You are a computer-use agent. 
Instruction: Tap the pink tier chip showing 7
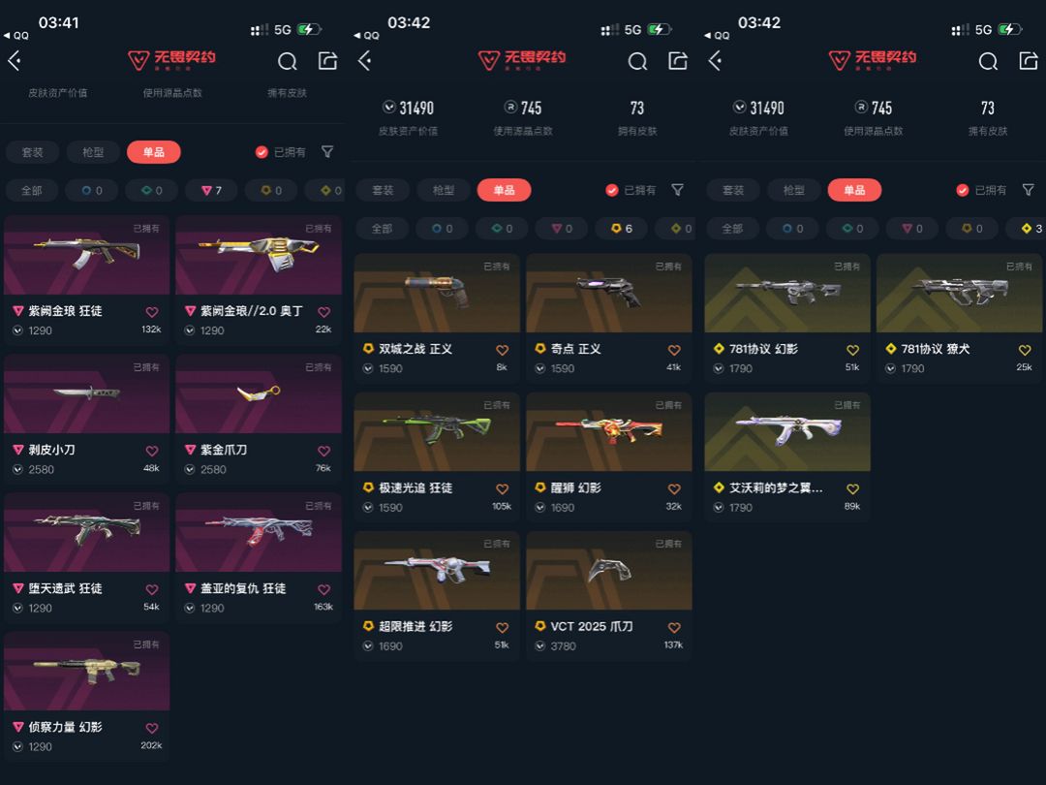tap(211, 190)
